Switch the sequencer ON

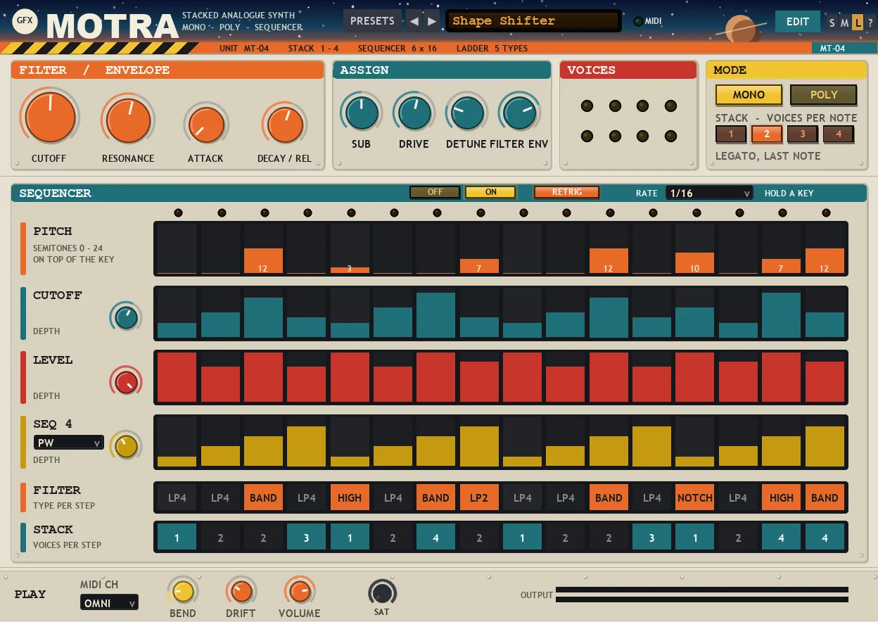pyautogui.click(x=490, y=192)
